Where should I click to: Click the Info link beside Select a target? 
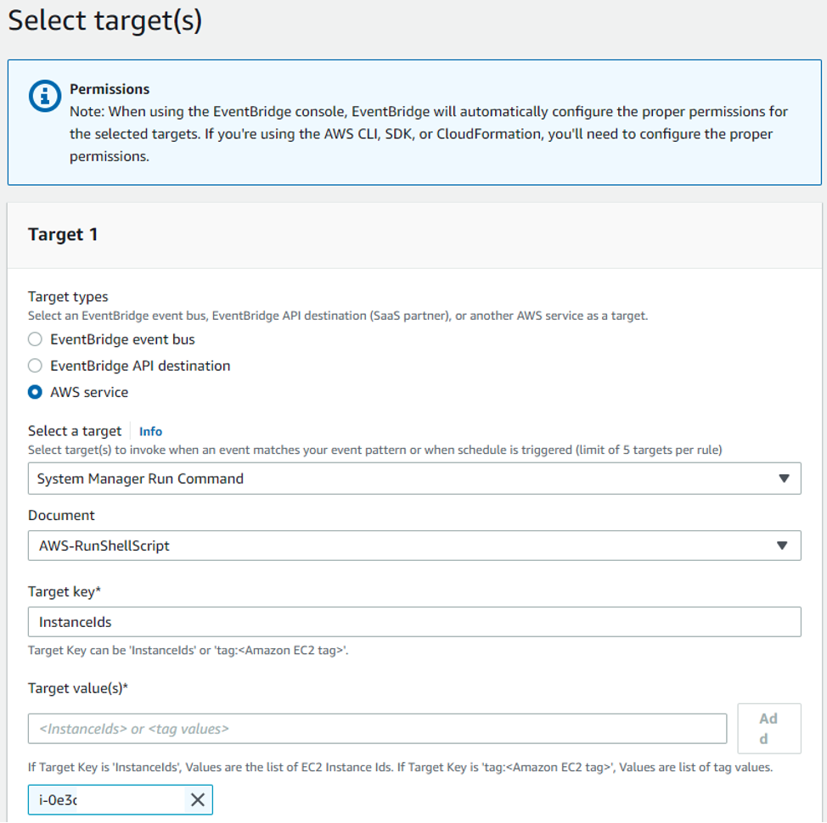(x=151, y=431)
